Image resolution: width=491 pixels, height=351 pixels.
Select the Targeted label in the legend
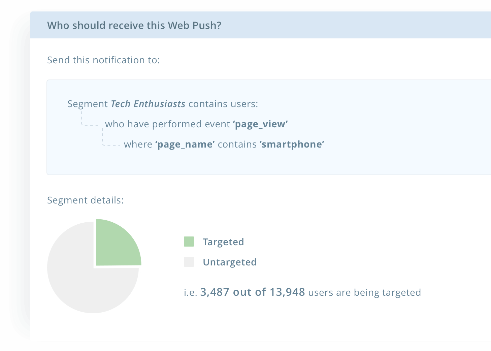pyautogui.click(x=223, y=242)
